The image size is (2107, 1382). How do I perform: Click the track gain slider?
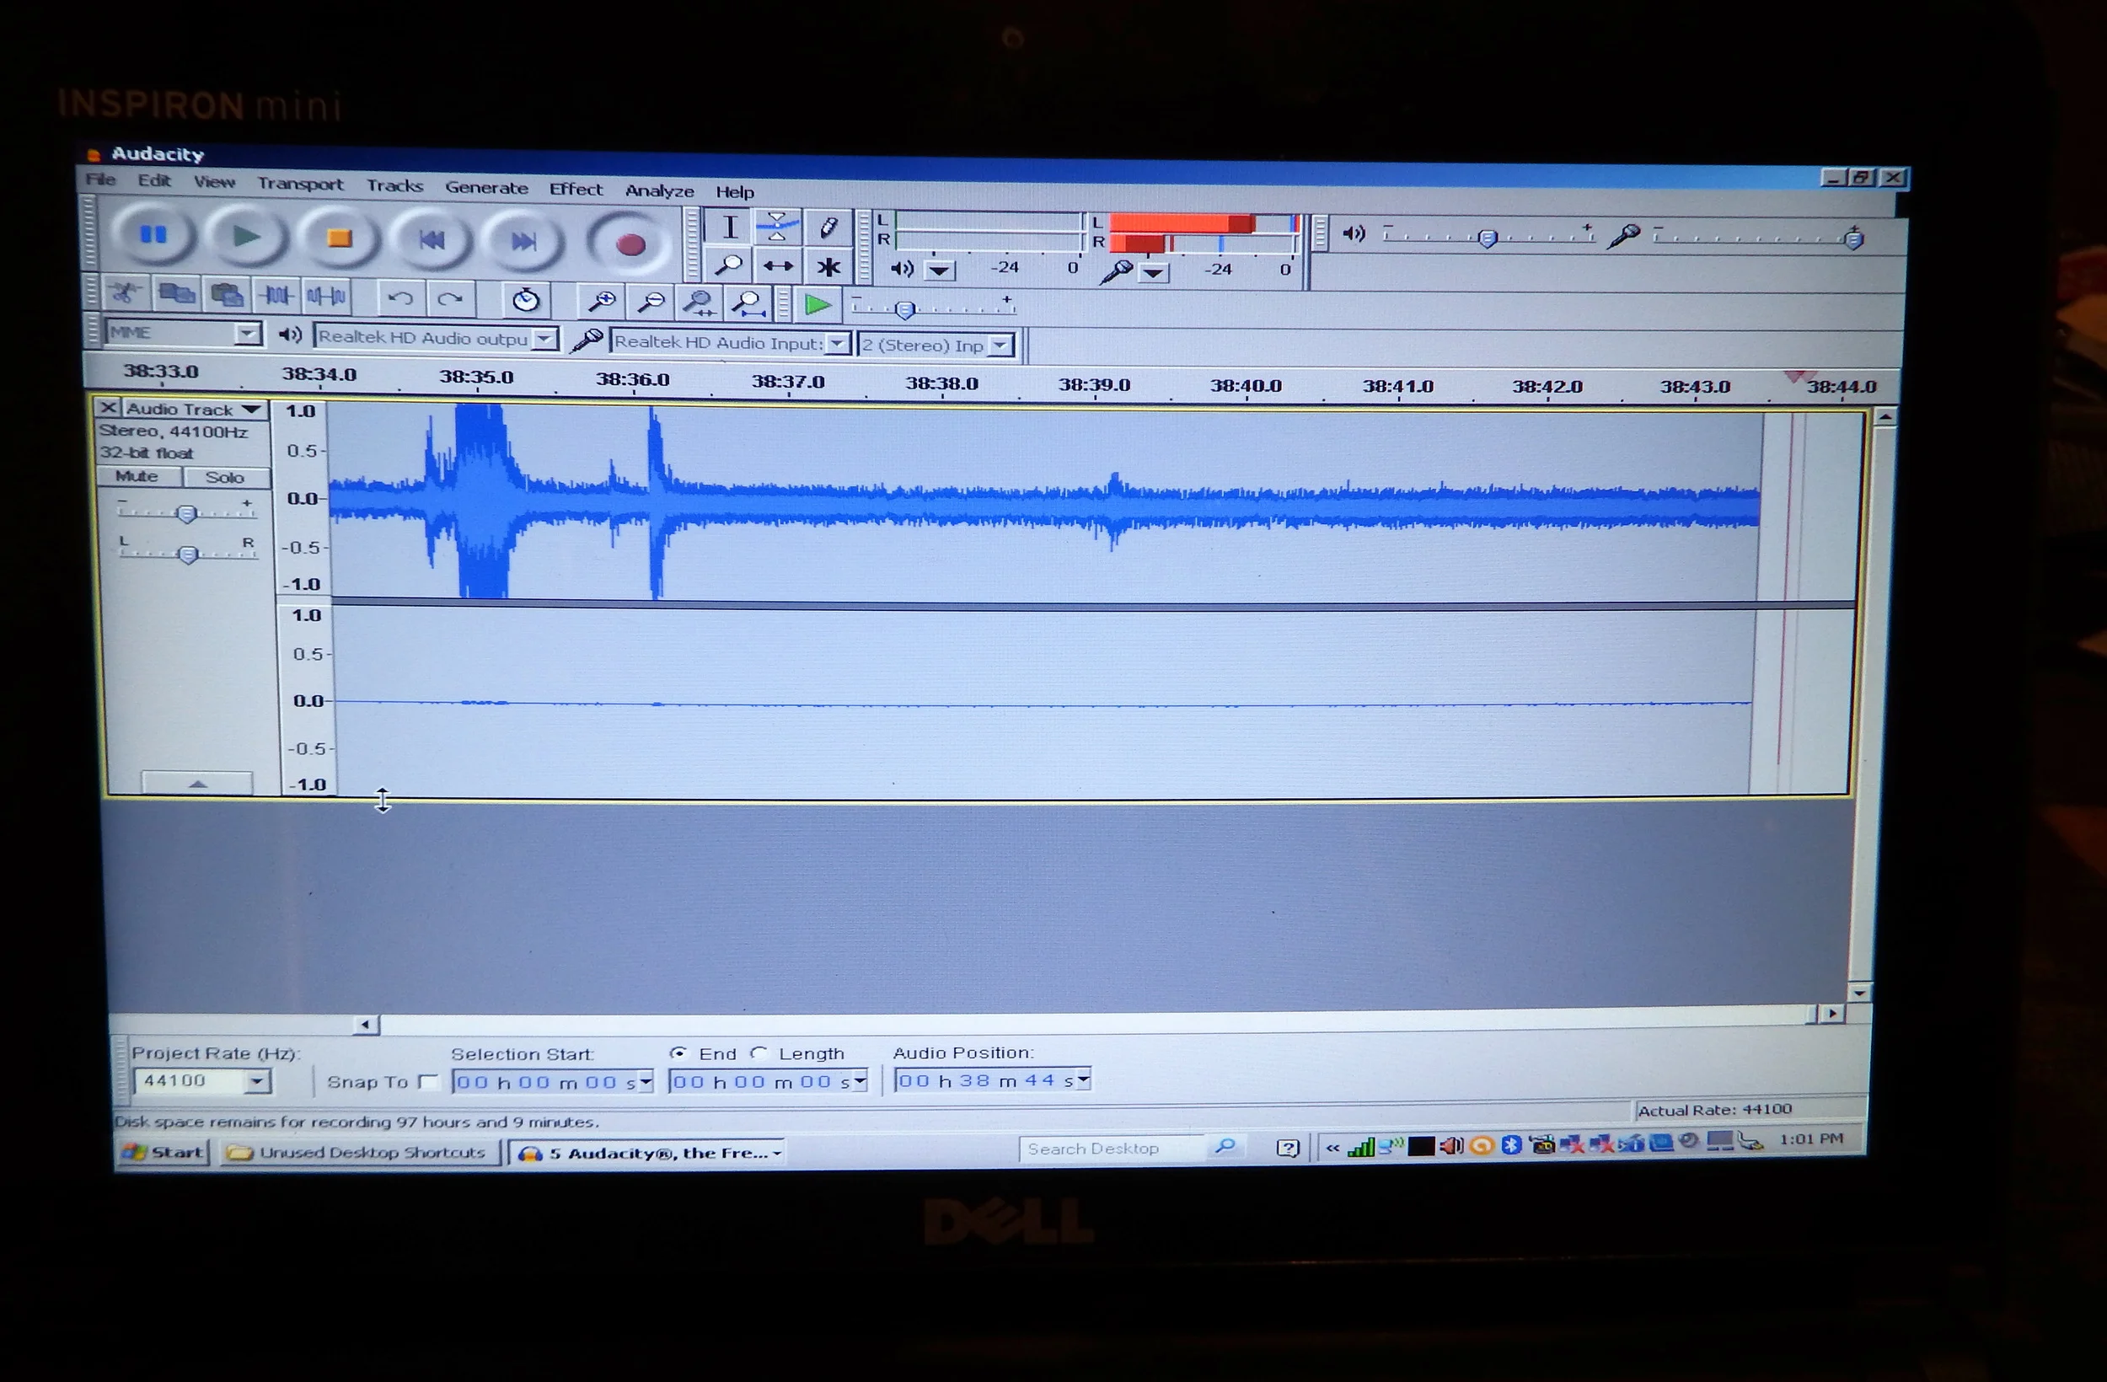186,513
